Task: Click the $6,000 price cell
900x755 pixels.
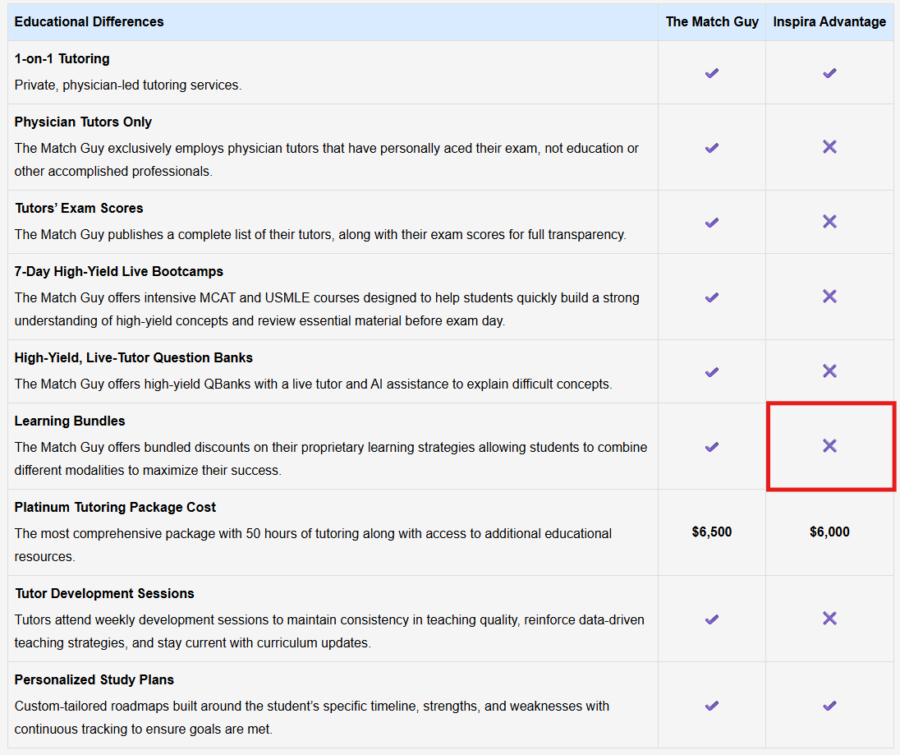Action: [x=829, y=532]
